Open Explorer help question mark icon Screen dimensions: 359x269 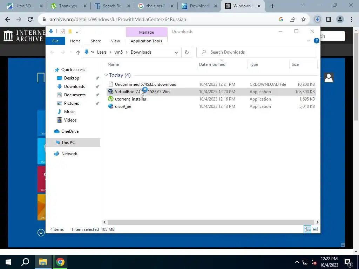click(317, 41)
